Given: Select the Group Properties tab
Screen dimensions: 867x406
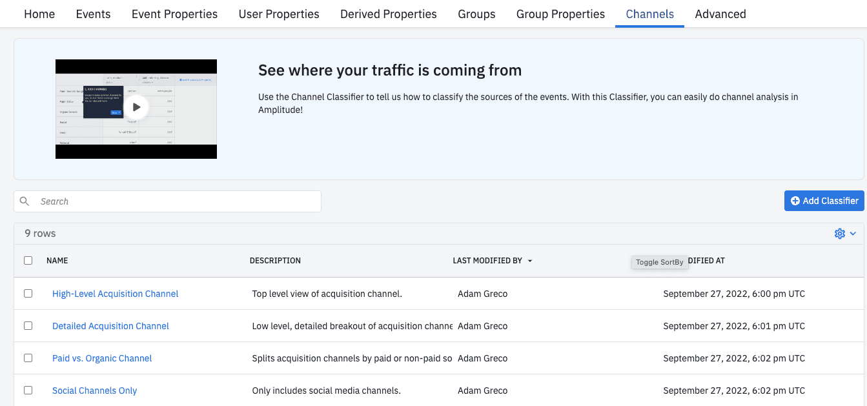Looking at the screenshot, I should coord(560,14).
